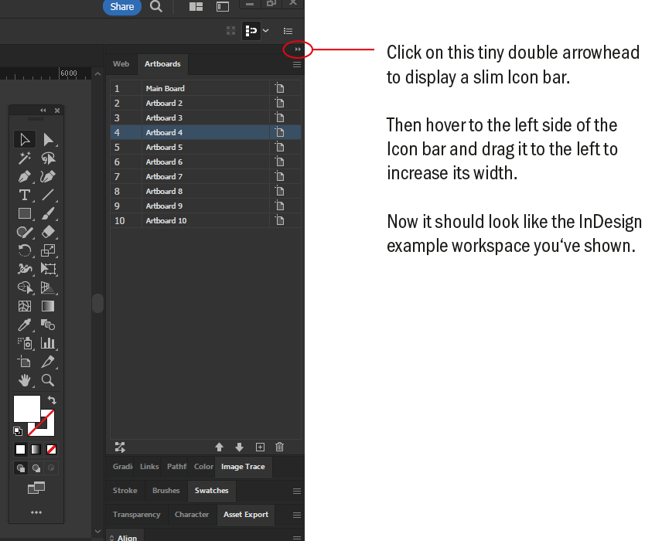Click circled double arrowhead to show icon bar
This screenshot has width=645, height=541.
click(297, 49)
